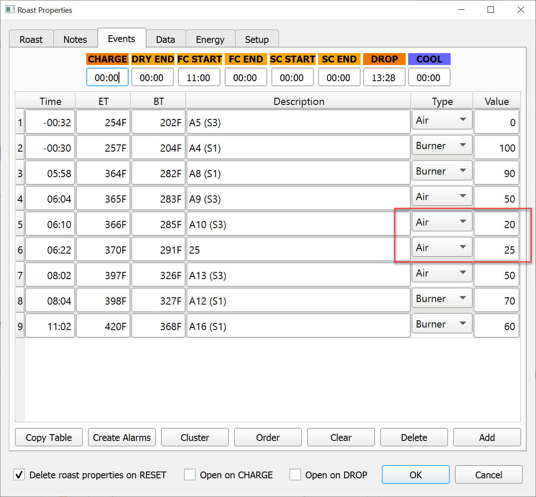536x497 pixels.
Task: Select the DROP time field showing 13:28
Action: coord(384,77)
